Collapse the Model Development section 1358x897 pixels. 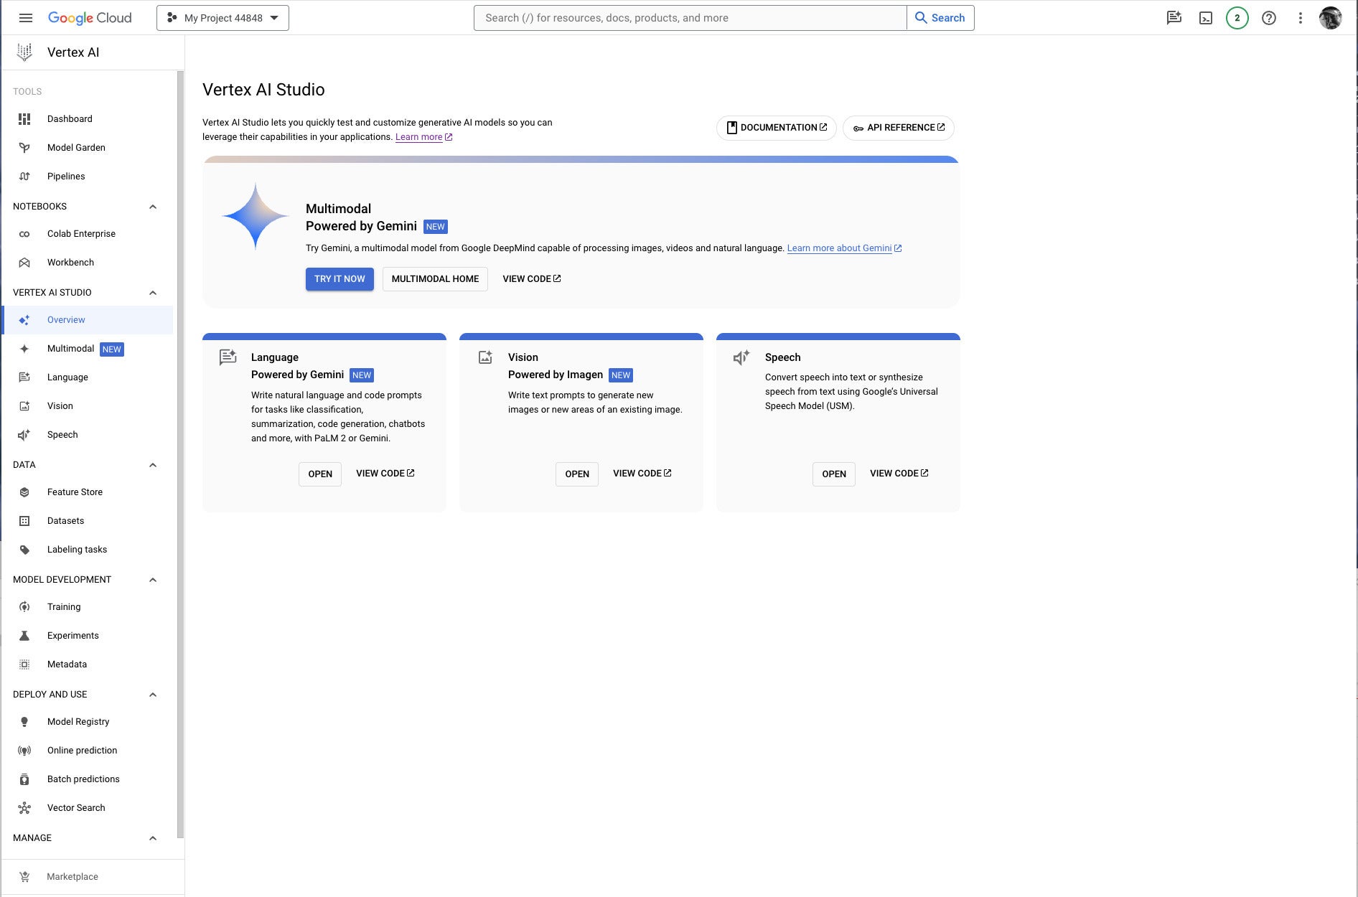coord(153,580)
